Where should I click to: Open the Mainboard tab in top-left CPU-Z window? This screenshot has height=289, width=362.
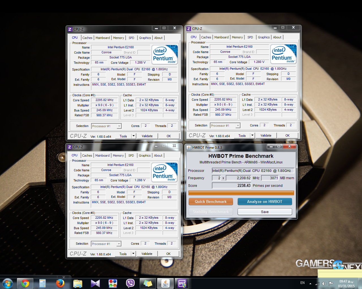(x=103, y=38)
